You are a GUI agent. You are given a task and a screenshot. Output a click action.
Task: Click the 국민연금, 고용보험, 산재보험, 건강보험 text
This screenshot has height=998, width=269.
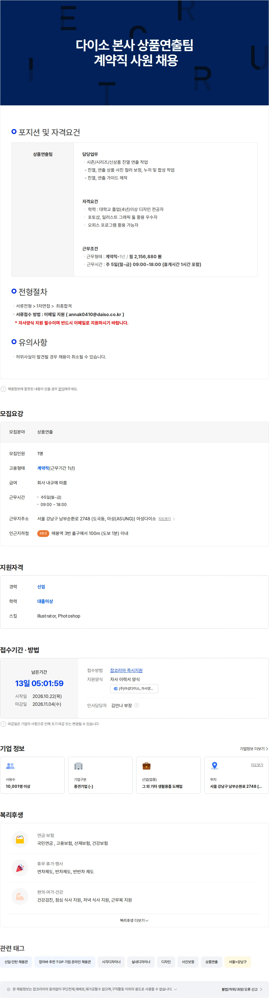(72, 843)
